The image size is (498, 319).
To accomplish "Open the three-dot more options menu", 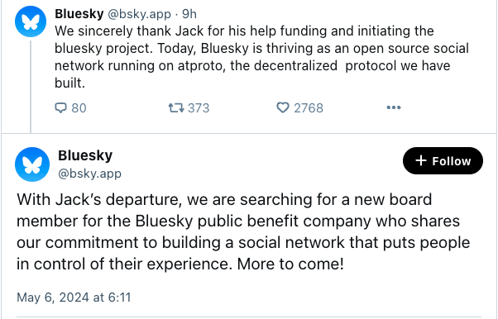I will [394, 107].
